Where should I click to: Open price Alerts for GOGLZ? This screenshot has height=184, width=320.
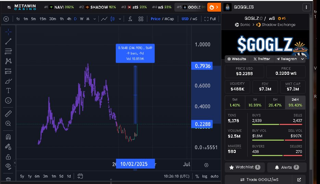pos(287,167)
